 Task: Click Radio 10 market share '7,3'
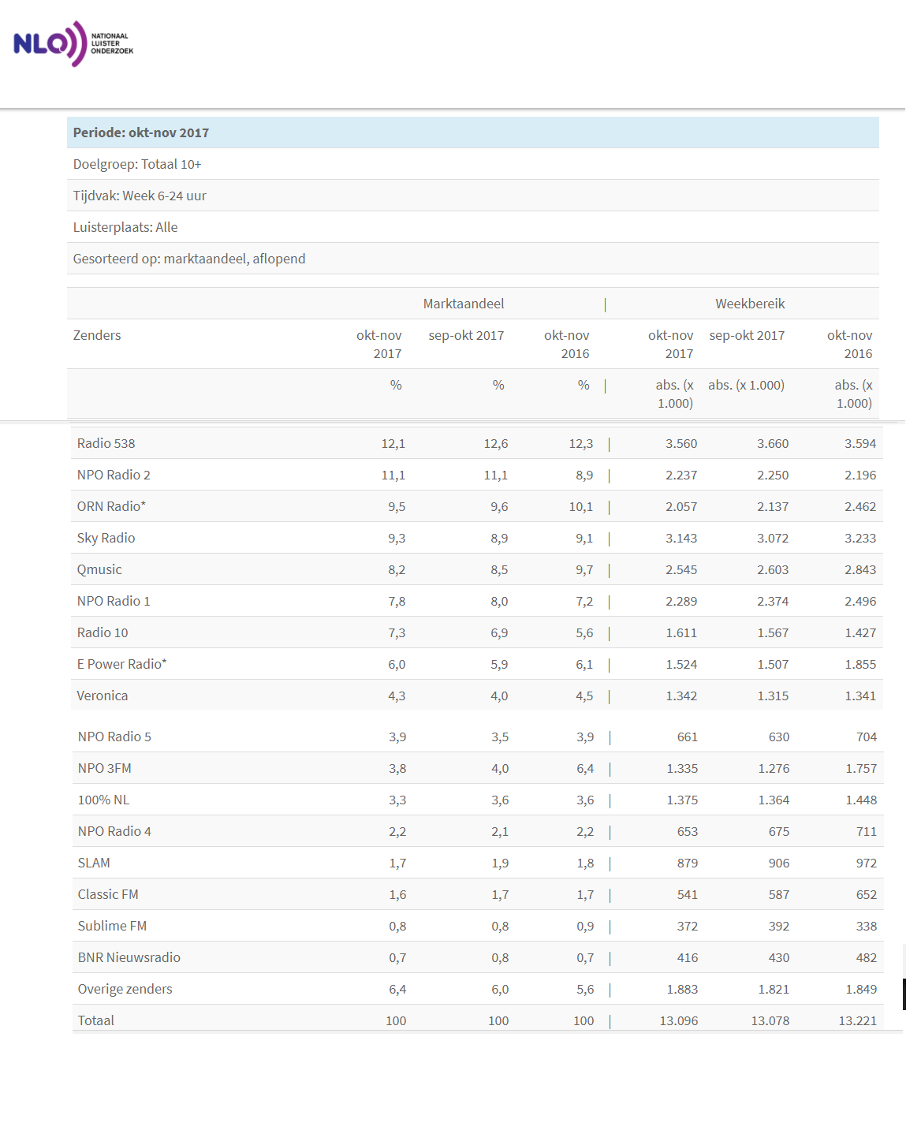397,632
